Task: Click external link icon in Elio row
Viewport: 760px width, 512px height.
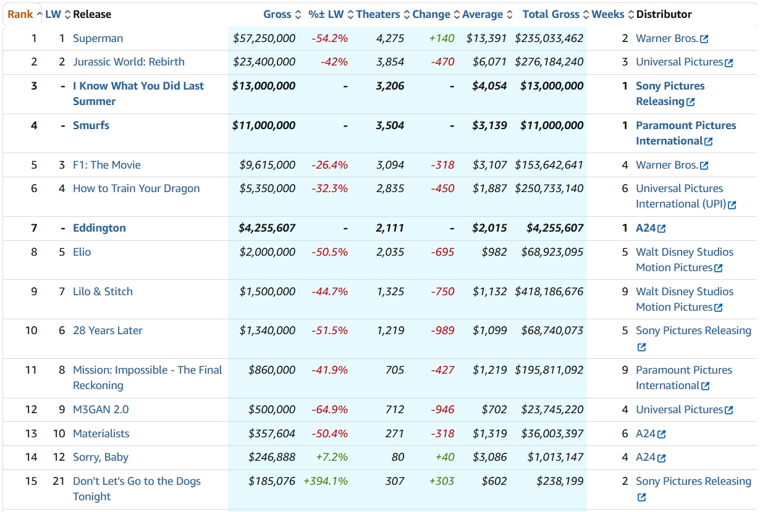Action: [x=719, y=268]
